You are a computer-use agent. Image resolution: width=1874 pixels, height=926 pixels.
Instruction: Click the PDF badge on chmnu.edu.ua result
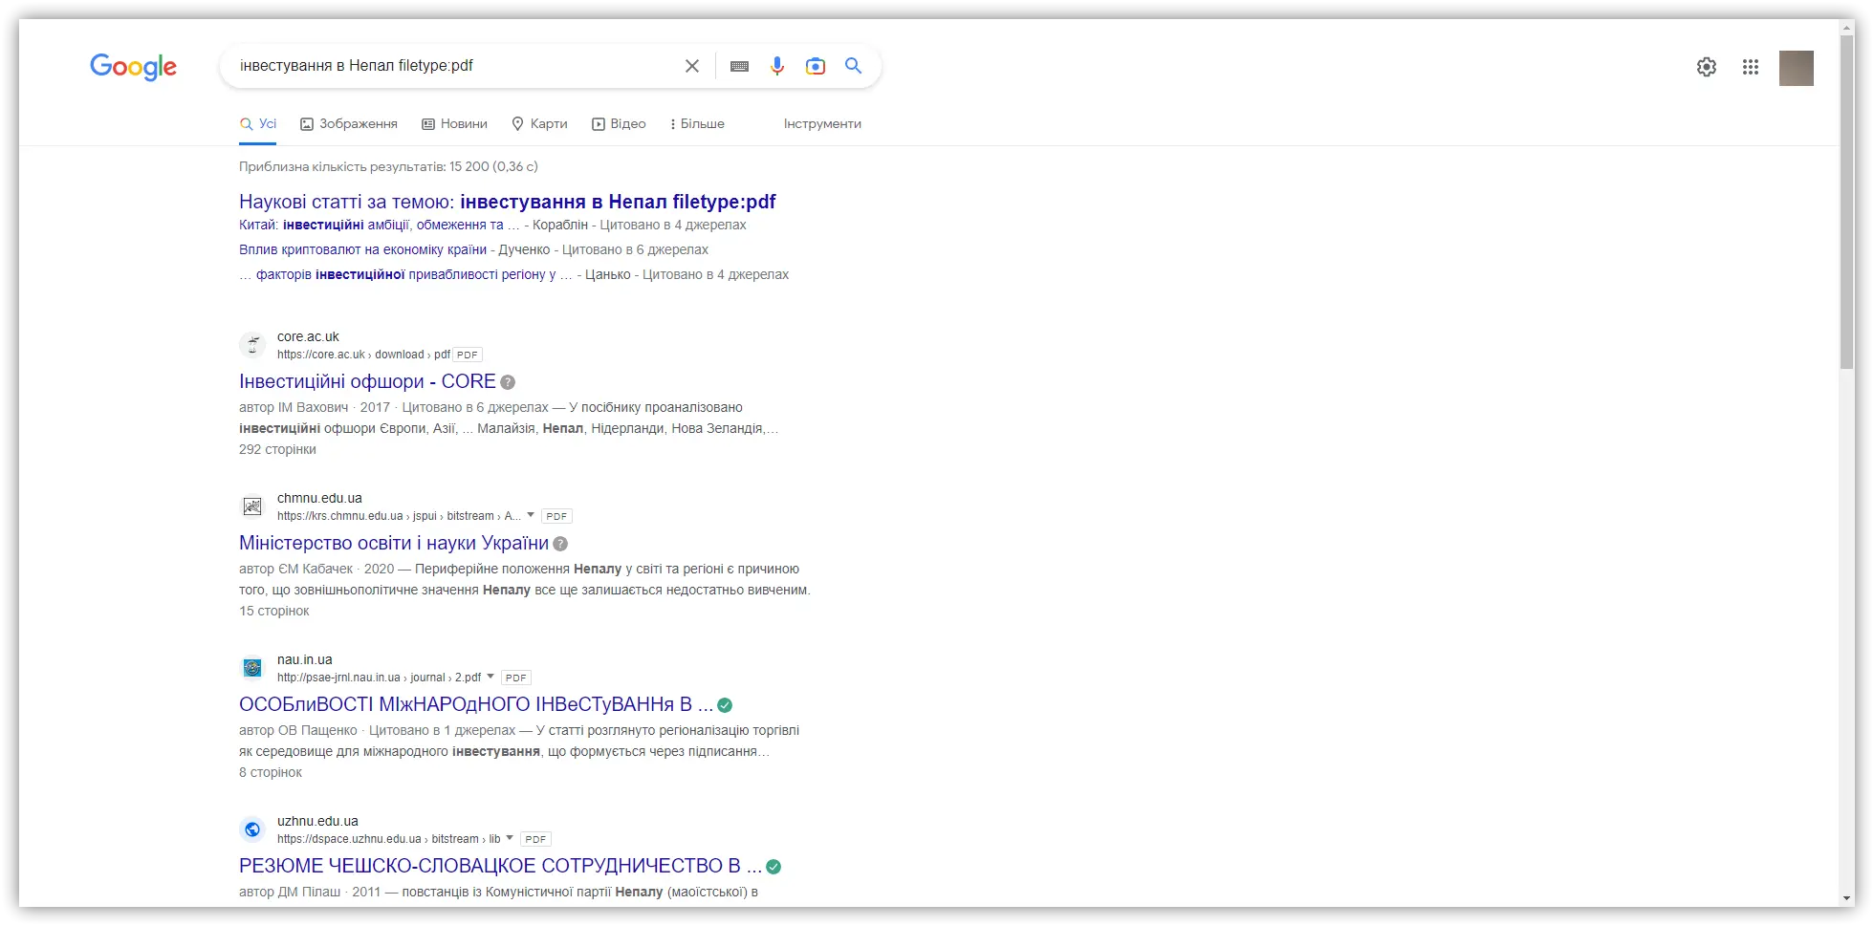(x=556, y=516)
